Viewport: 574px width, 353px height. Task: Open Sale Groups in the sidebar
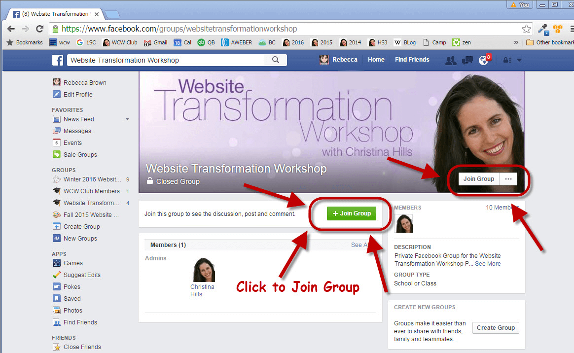point(74,155)
